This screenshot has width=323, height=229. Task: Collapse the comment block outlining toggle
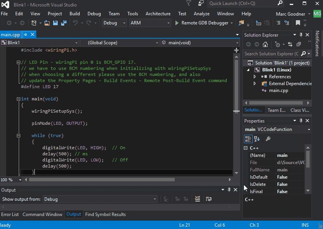(x=18, y=62)
